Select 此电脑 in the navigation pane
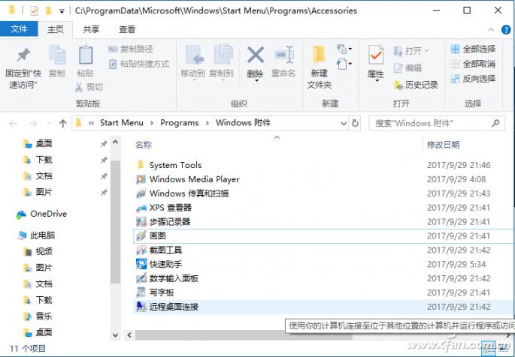 (x=36, y=235)
